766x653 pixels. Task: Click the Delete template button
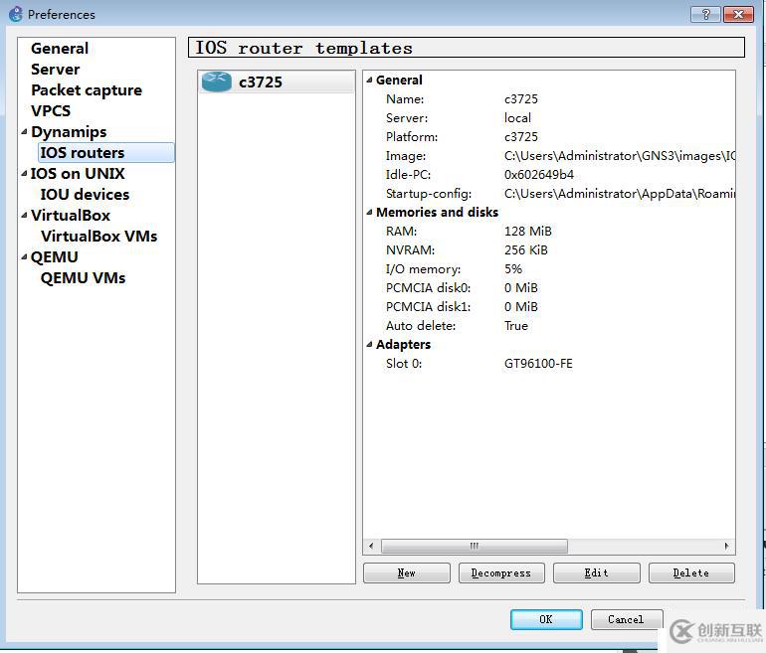point(691,572)
